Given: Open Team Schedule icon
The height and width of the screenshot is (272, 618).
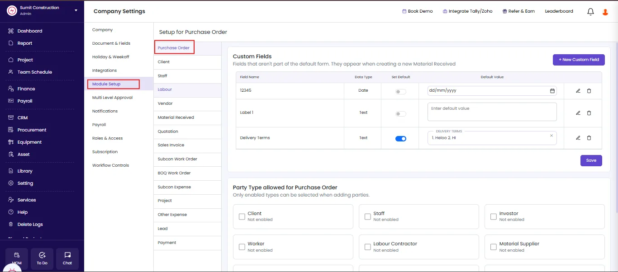Looking at the screenshot, I should click(11, 72).
